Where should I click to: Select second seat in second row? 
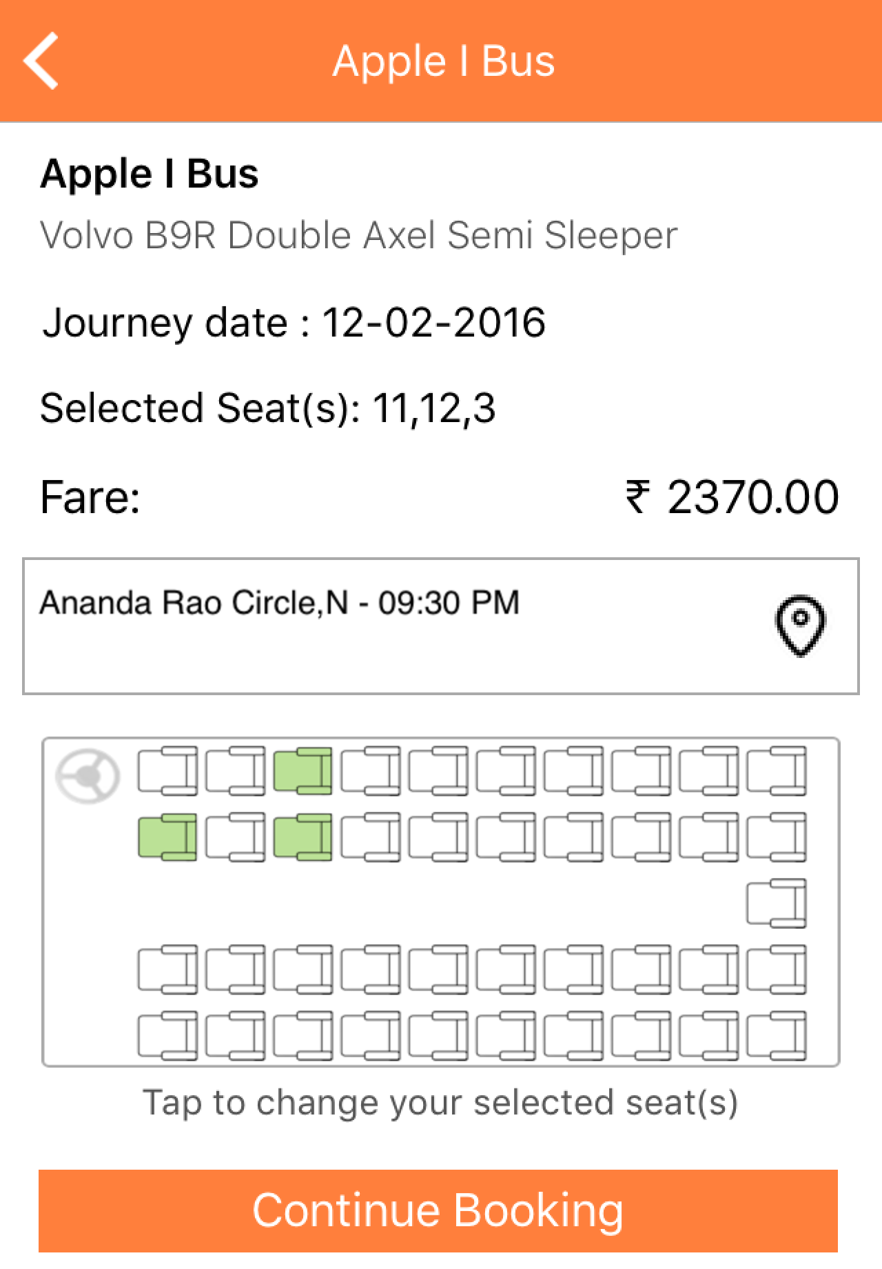click(x=236, y=837)
